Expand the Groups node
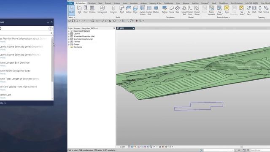Image resolution: width=270 pixels, height=152 pixels. pos(69,44)
